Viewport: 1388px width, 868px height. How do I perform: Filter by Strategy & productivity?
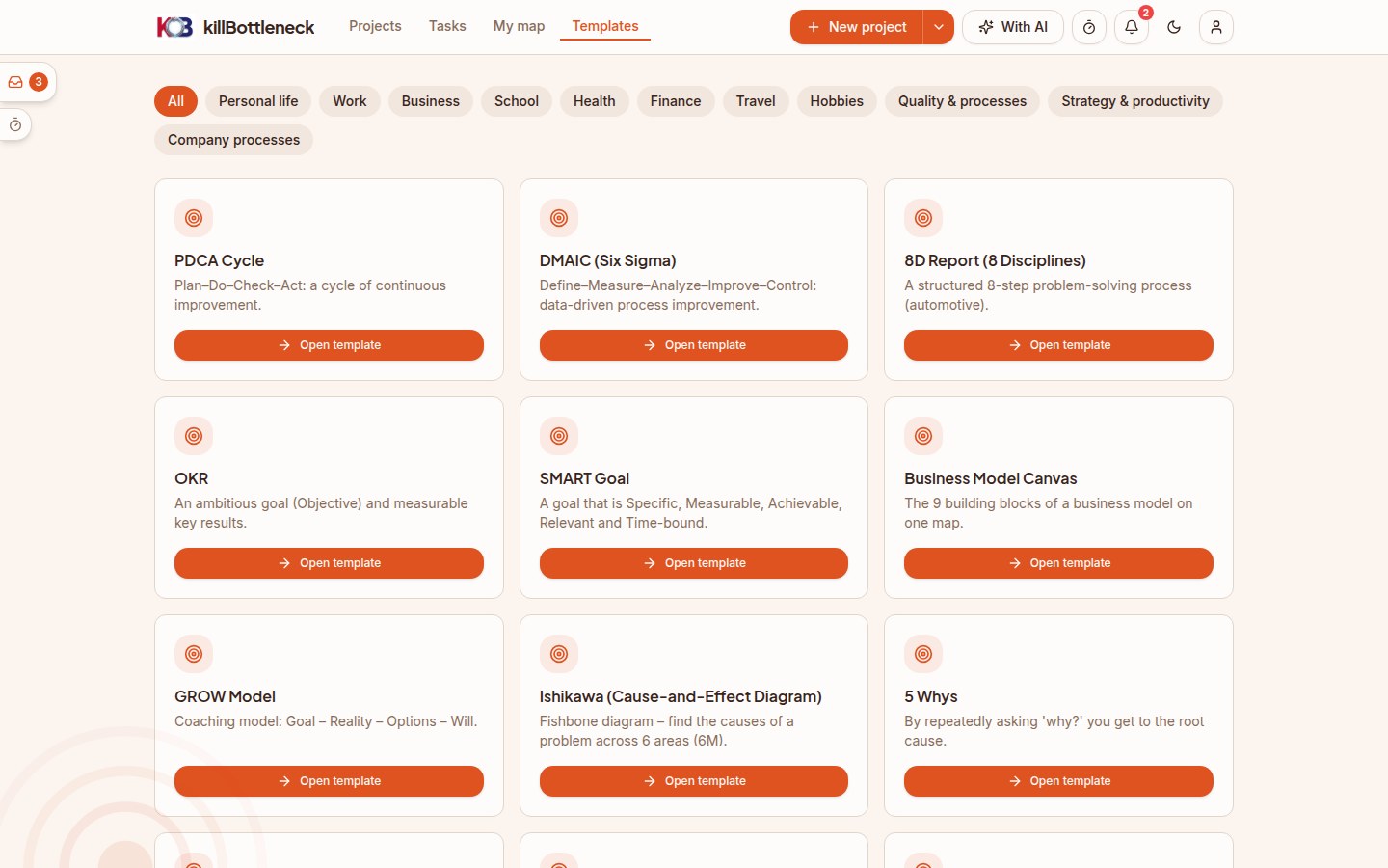pos(1135,101)
